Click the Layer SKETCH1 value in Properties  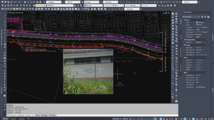[199, 25]
